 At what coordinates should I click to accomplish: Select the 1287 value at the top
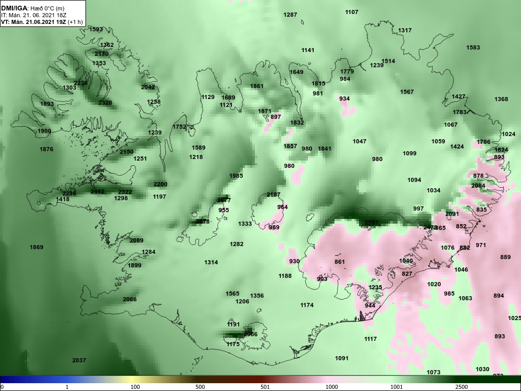[290, 15]
